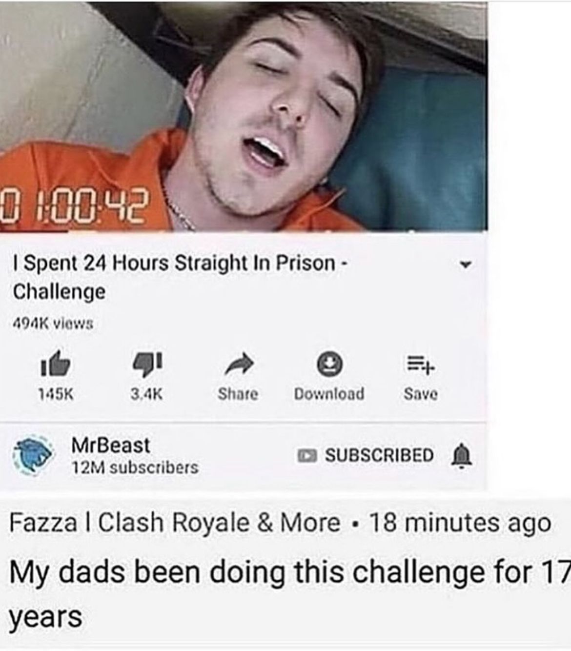This screenshot has width=571, height=651.
Task: Click the 3.4K dislikes count
Action: coord(146,394)
